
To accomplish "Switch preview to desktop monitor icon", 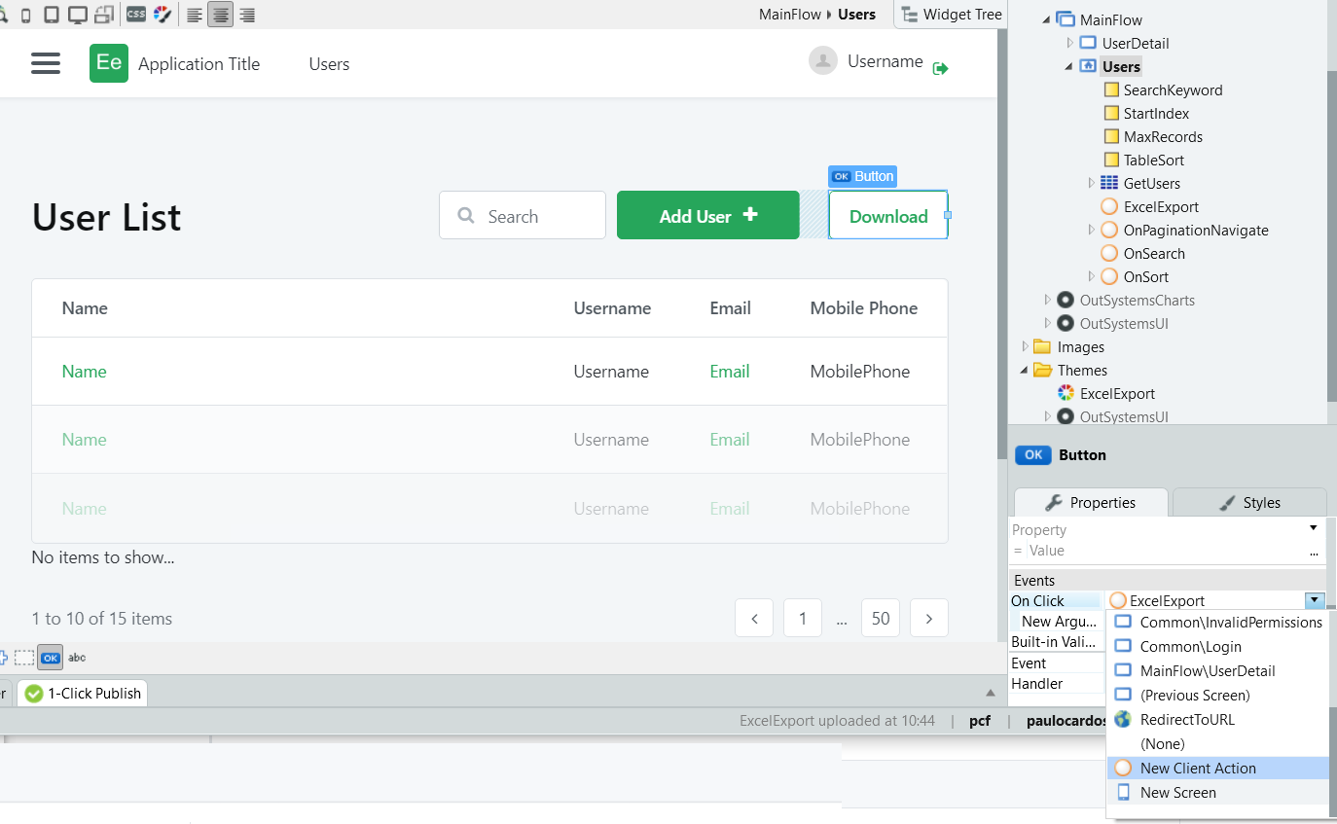I will pos(78,15).
